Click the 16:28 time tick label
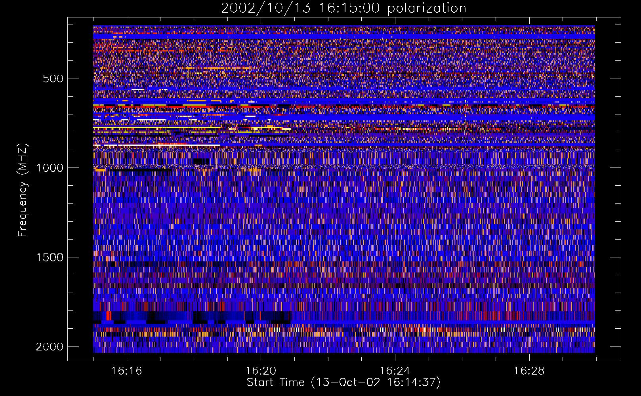The width and height of the screenshot is (641, 396). (x=529, y=371)
